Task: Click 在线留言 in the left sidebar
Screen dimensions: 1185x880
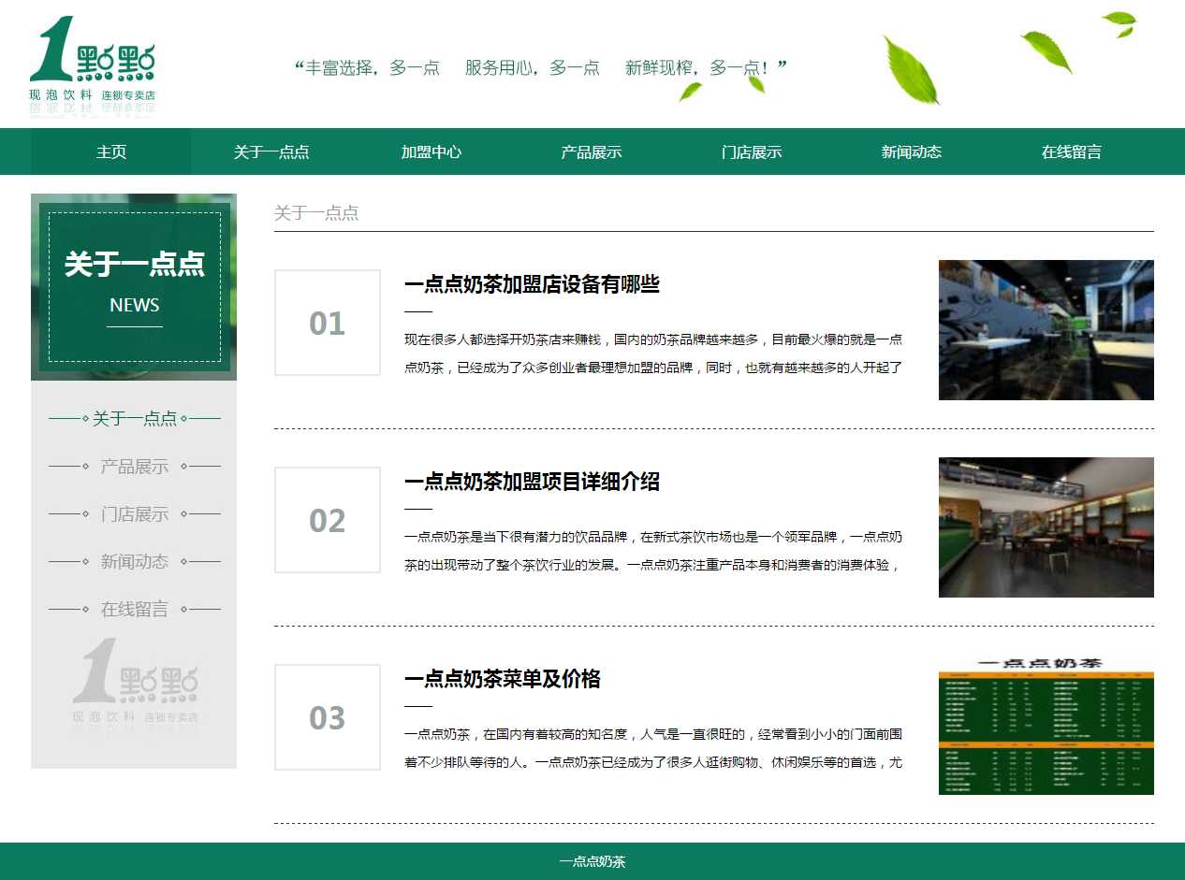Action: coord(135,609)
